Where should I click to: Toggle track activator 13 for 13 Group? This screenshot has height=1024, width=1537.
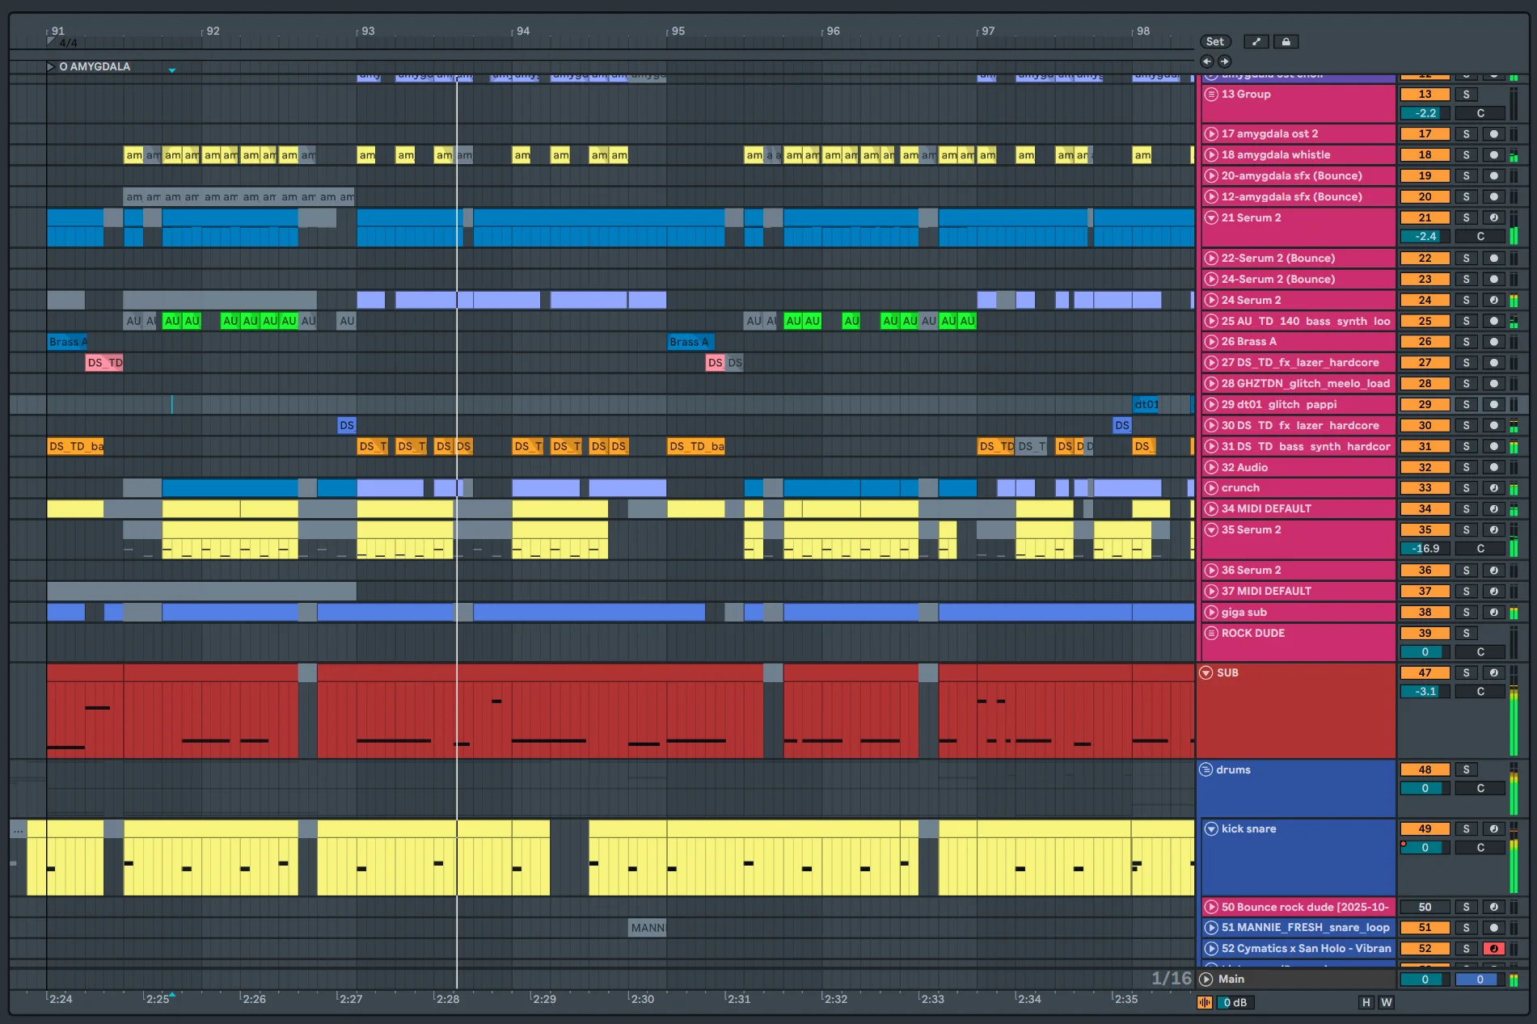coord(1425,95)
